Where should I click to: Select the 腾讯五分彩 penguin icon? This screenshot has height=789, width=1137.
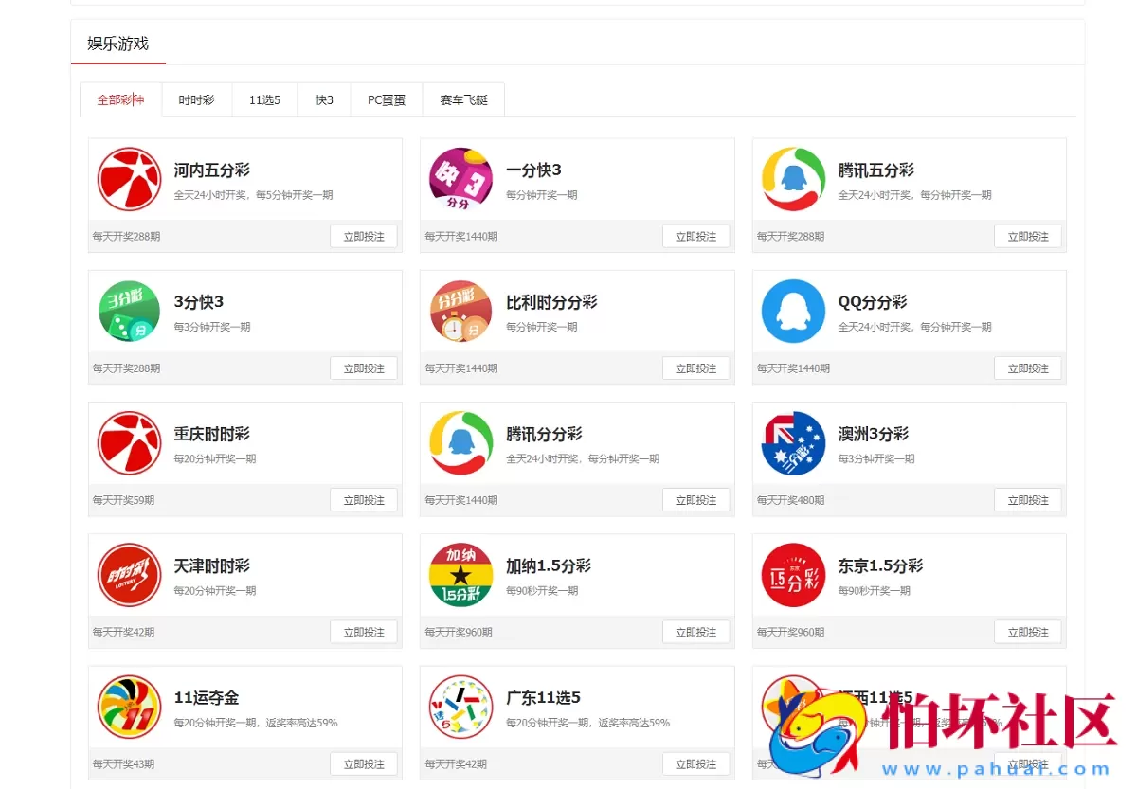click(x=792, y=178)
